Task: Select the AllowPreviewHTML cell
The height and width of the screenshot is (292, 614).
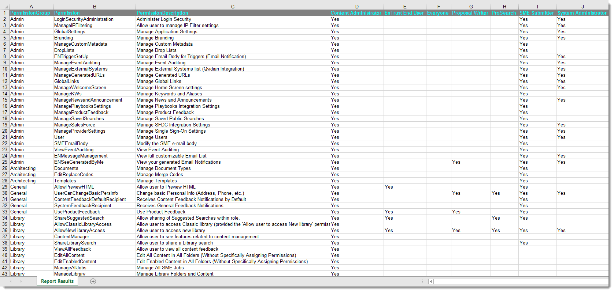Action: click(95, 187)
